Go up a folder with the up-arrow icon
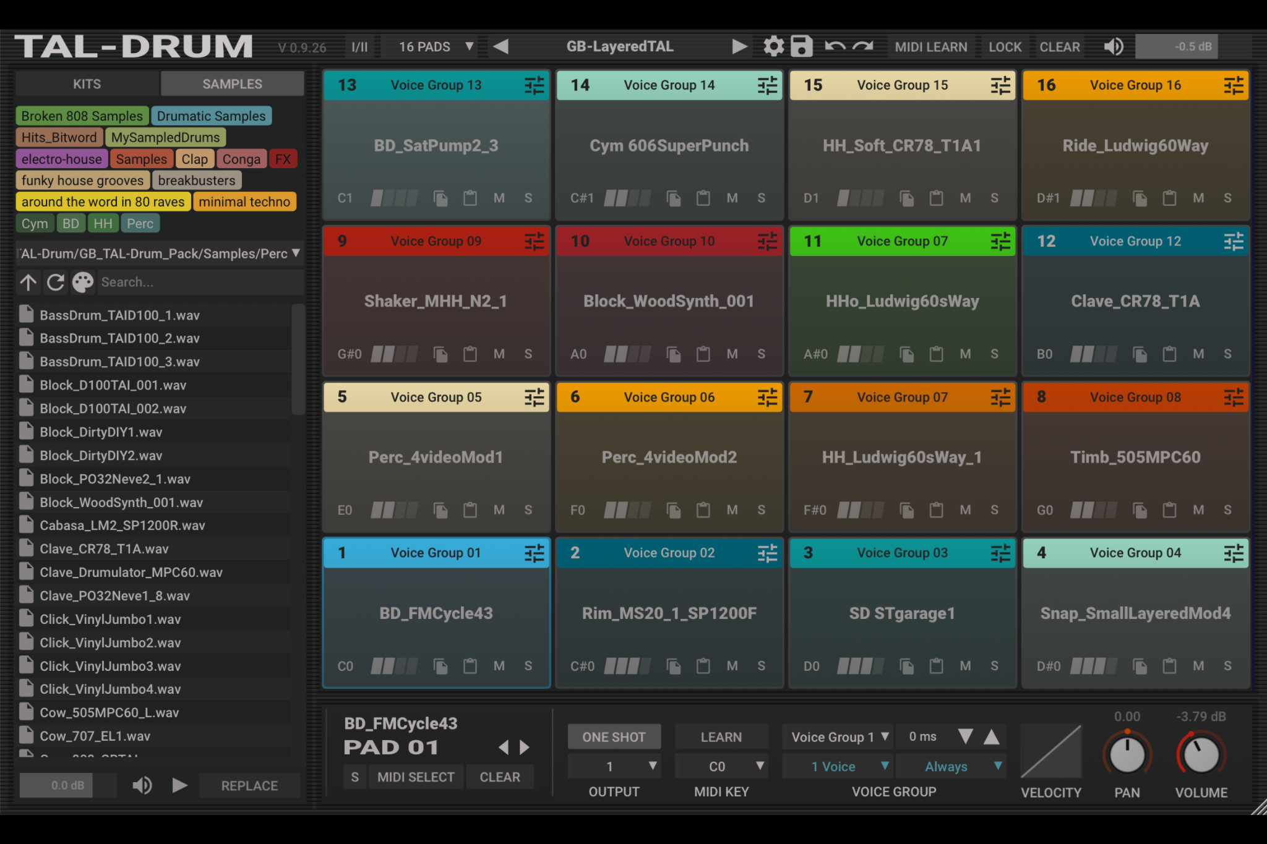The image size is (1267, 844). point(28,282)
